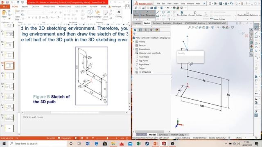262x147 pixels.
Task: Adjust the PowerPoint zoom slider
Action: pyautogui.click(x=108, y=138)
